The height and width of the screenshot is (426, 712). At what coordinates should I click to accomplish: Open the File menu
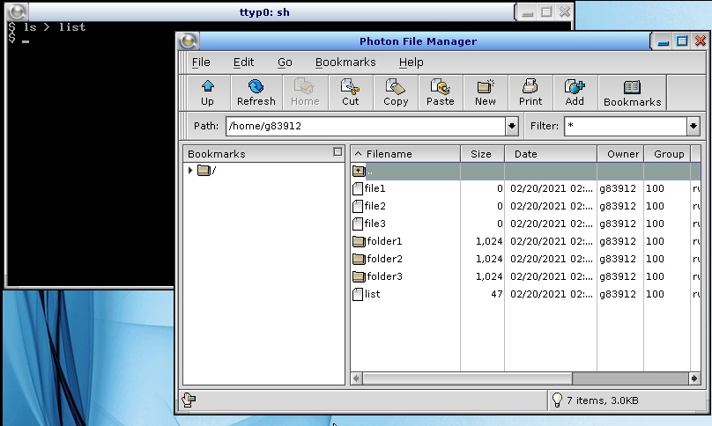[x=201, y=62]
